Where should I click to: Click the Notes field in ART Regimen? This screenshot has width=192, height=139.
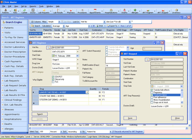click(x=113, y=60)
